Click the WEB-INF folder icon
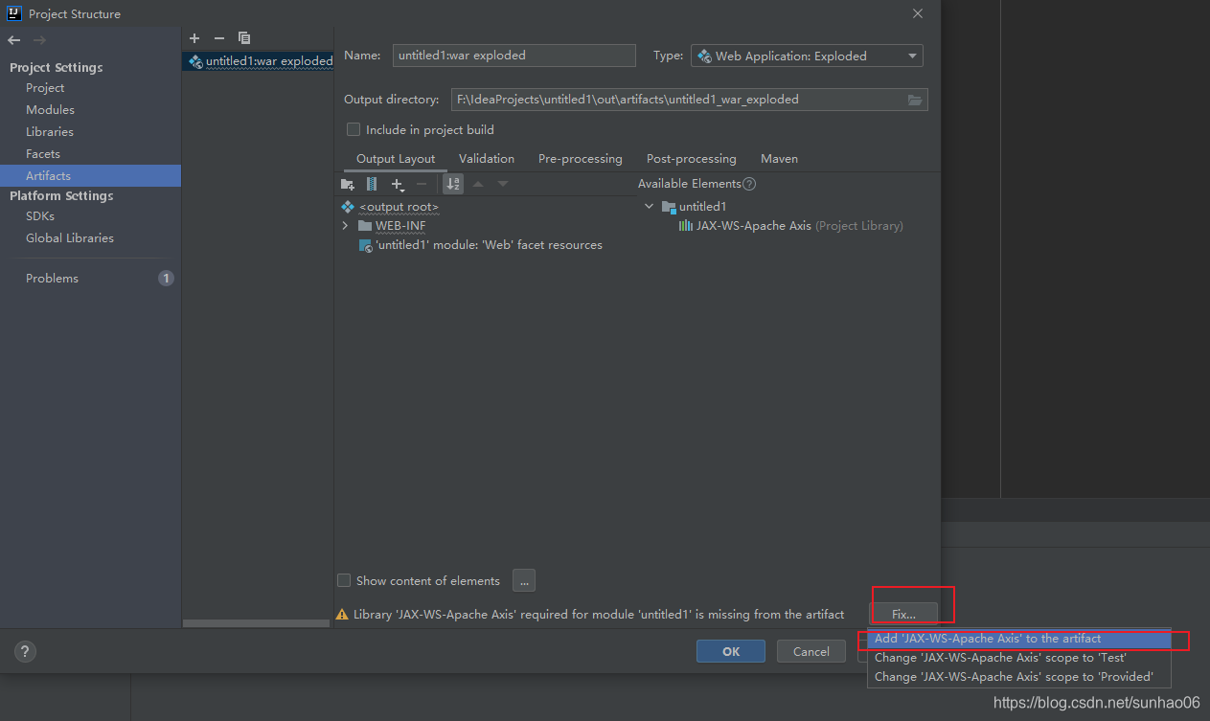This screenshot has height=721, width=1210. [x=365, y=226]
